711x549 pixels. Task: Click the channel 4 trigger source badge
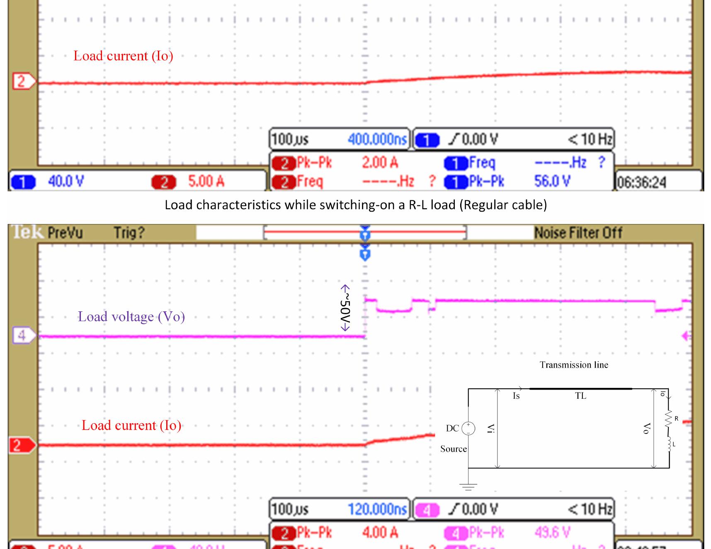point(427,510)
